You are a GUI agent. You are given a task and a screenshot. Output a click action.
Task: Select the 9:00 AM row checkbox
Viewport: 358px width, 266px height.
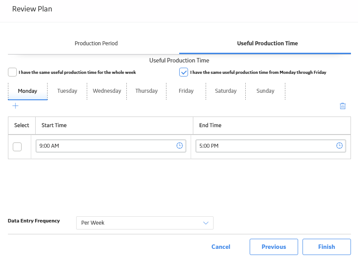pyautogui.click(x=17, y=147)
